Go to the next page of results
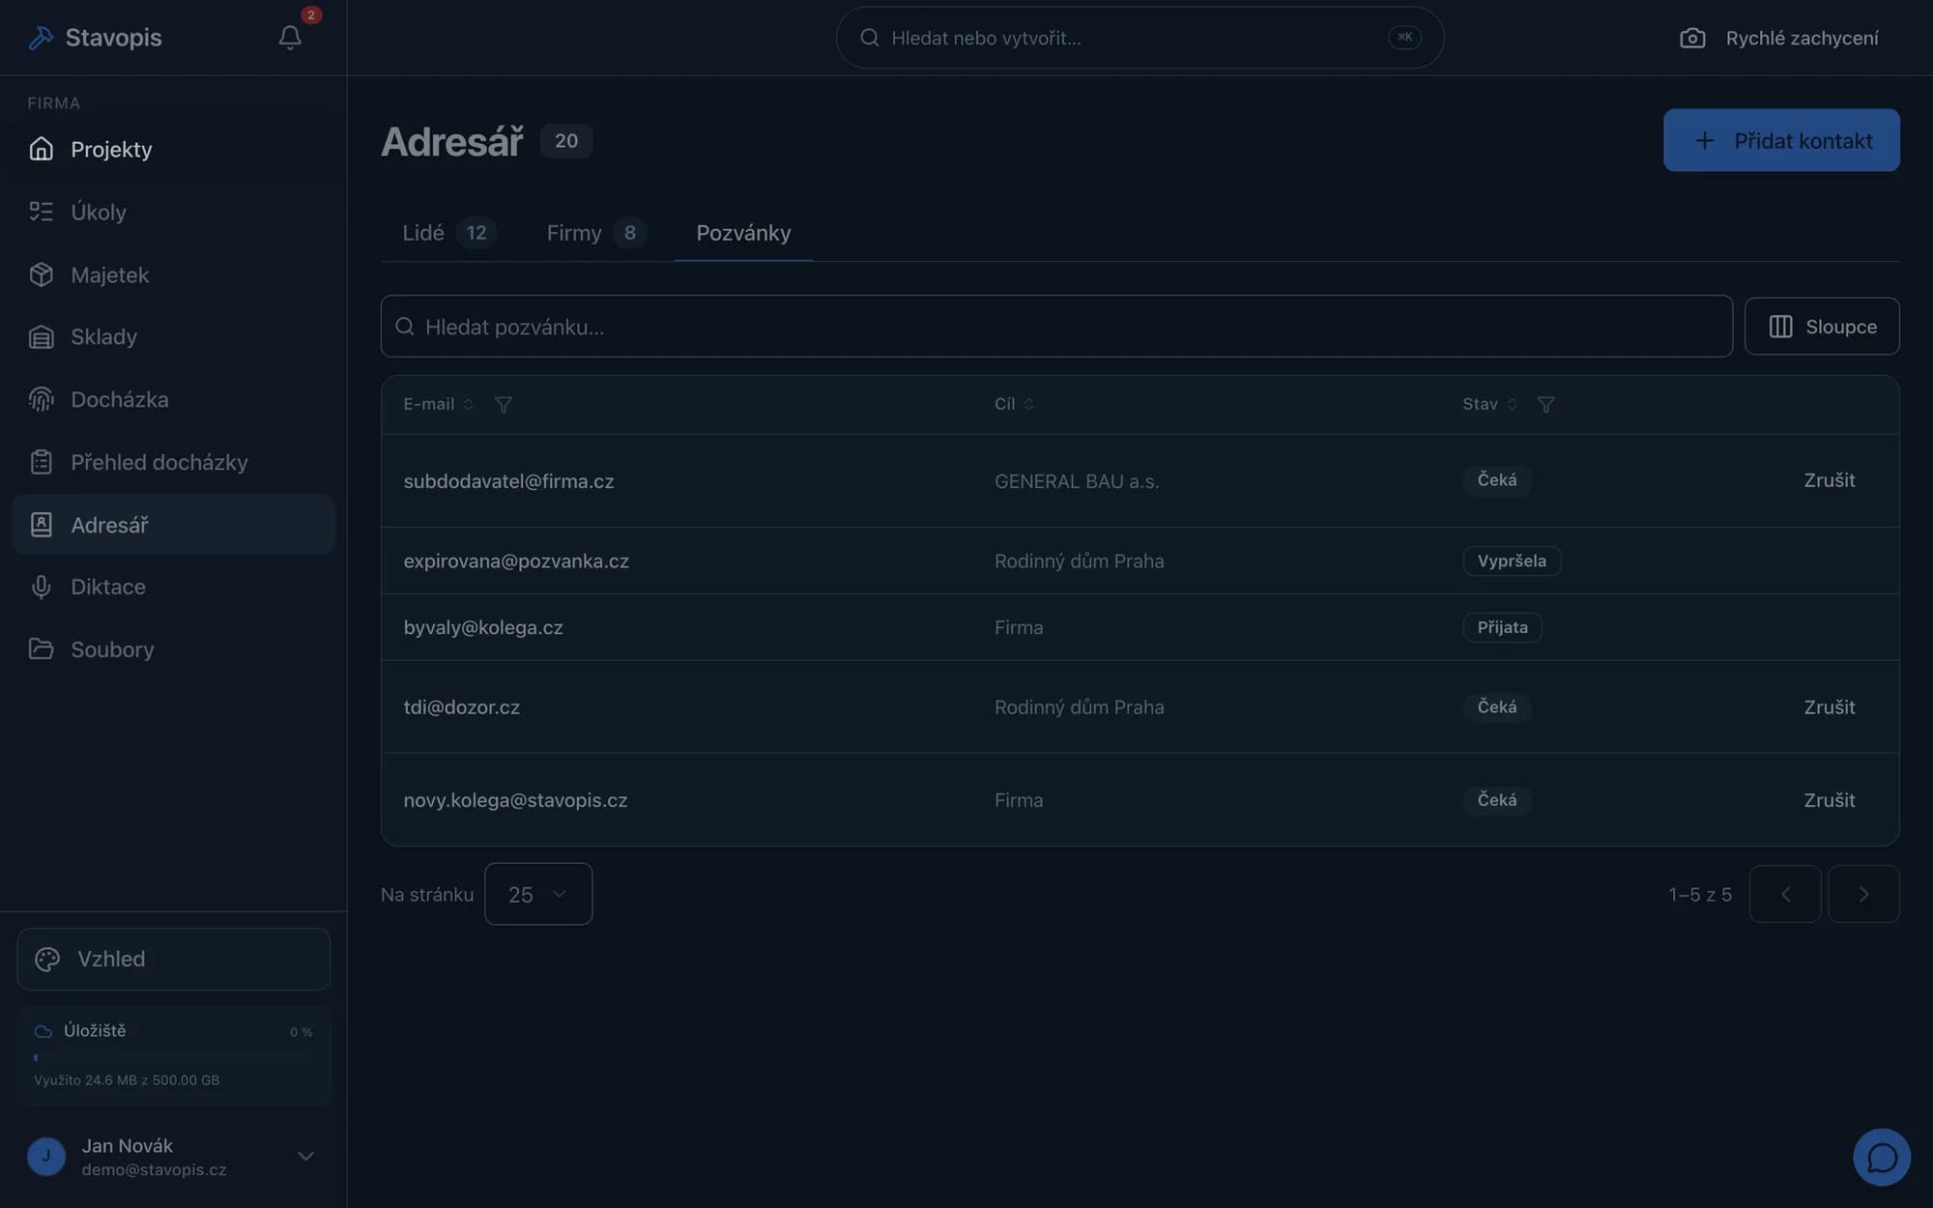Screen dimensions: 1933x1208 point(1863,894)
